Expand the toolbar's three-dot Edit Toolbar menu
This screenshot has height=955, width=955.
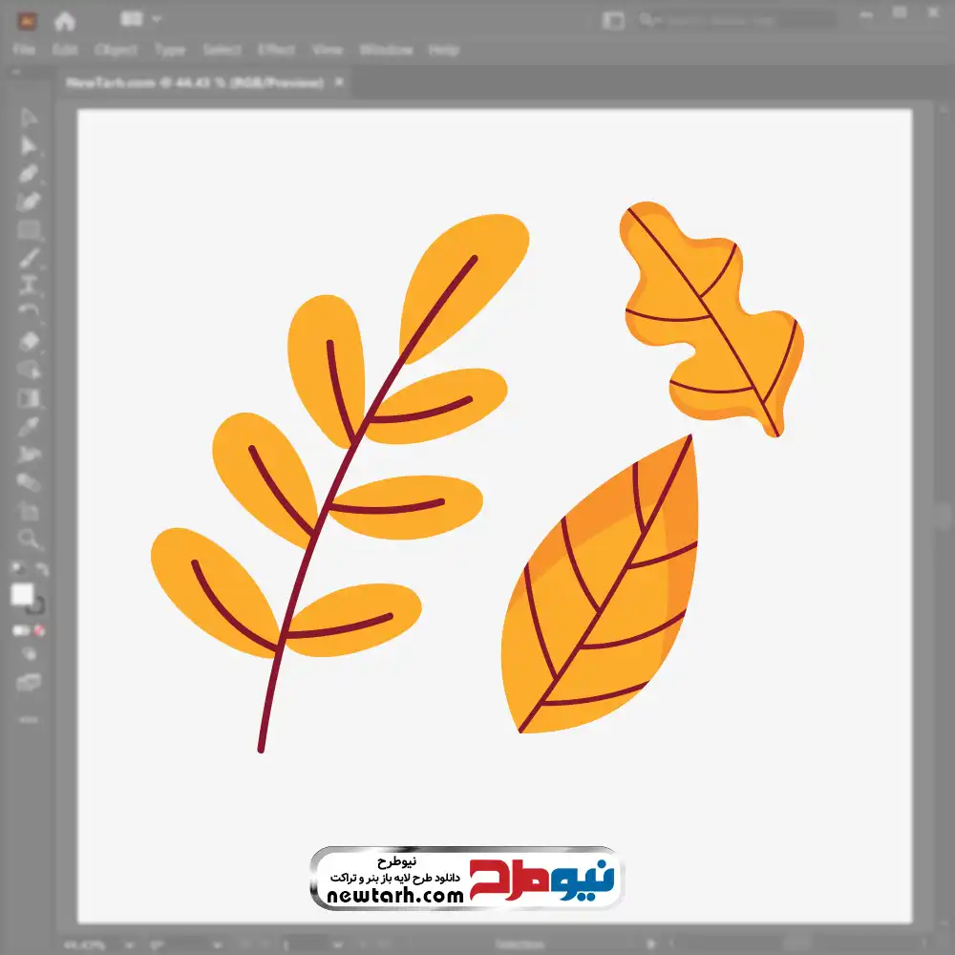pos(29,718)
